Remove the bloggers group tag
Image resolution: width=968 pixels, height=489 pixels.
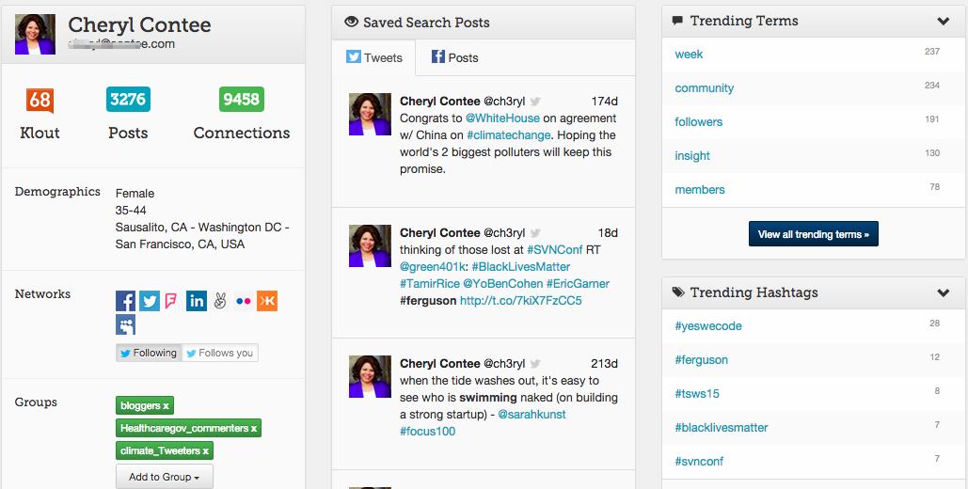click(x=167, y=405)
